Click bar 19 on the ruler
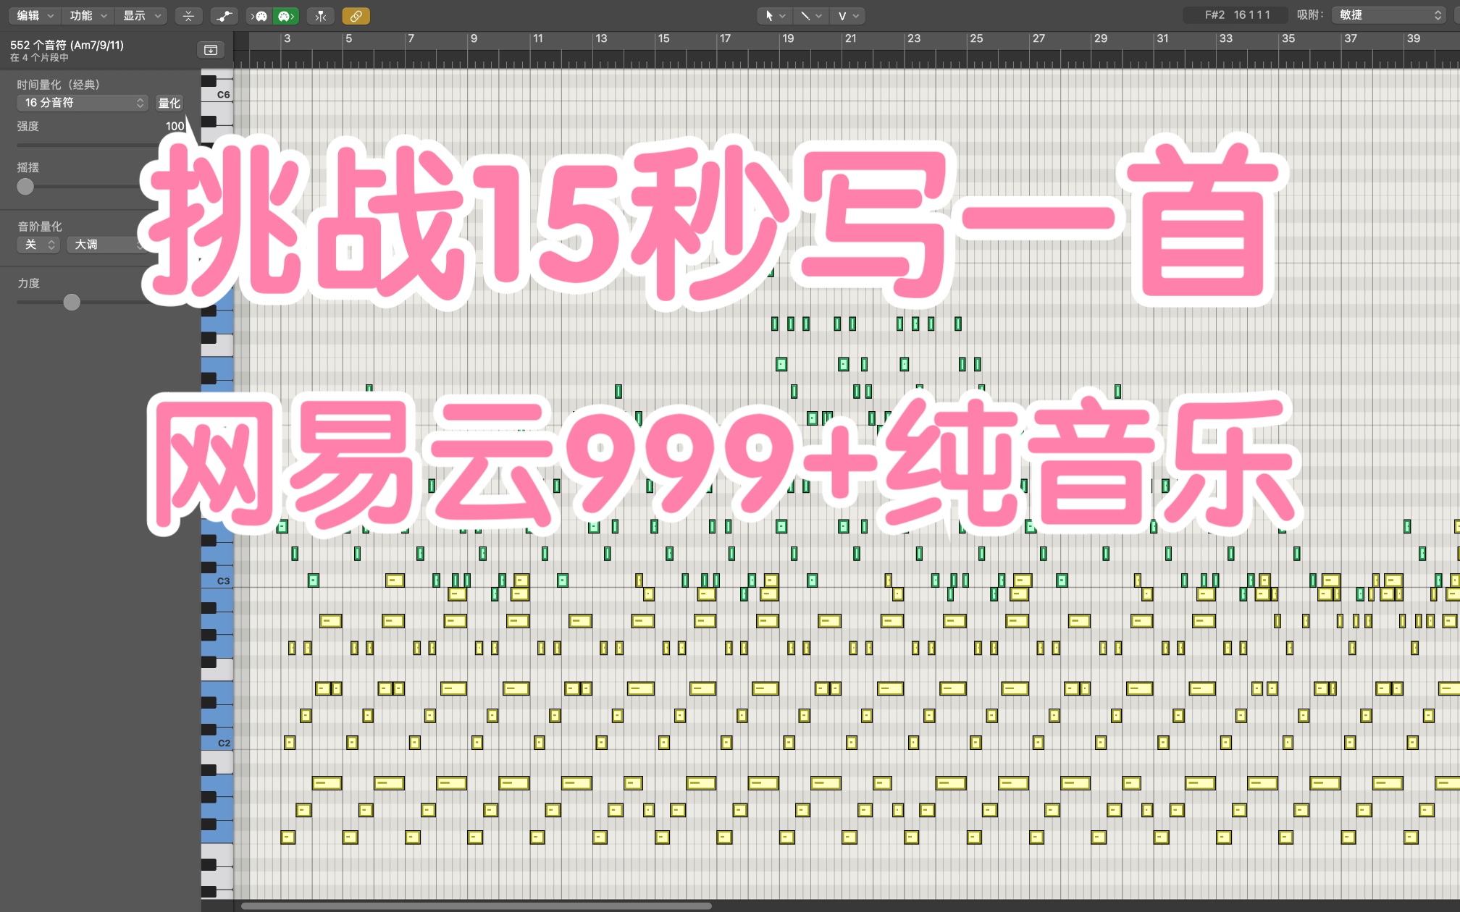Screen dimensions: 1460x912 click(789, 39)
